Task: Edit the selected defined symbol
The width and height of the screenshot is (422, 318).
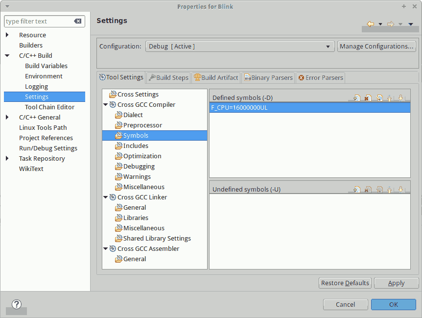Action: coord(379,98)
